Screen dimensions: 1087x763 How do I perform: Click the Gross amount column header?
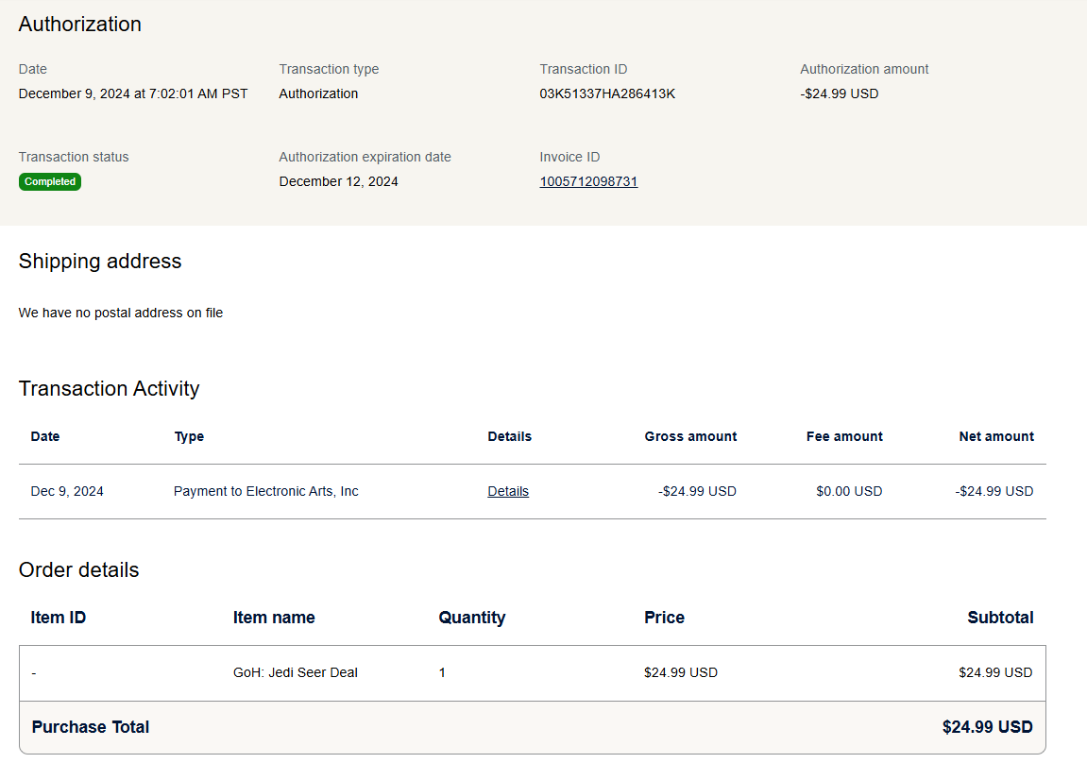(690, 436)
